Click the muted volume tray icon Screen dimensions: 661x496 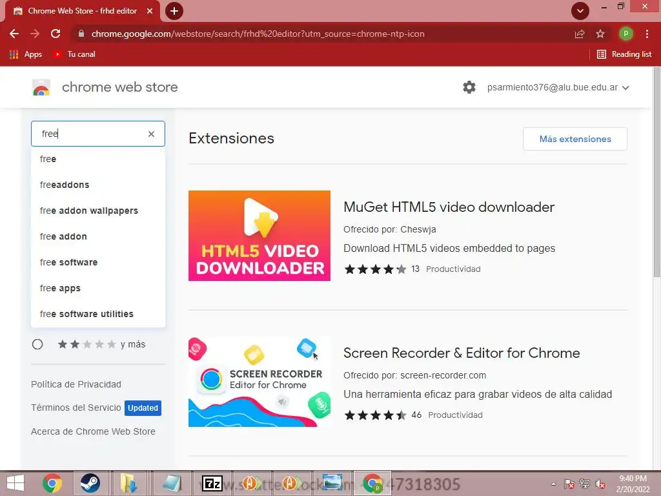pos(600,484)
